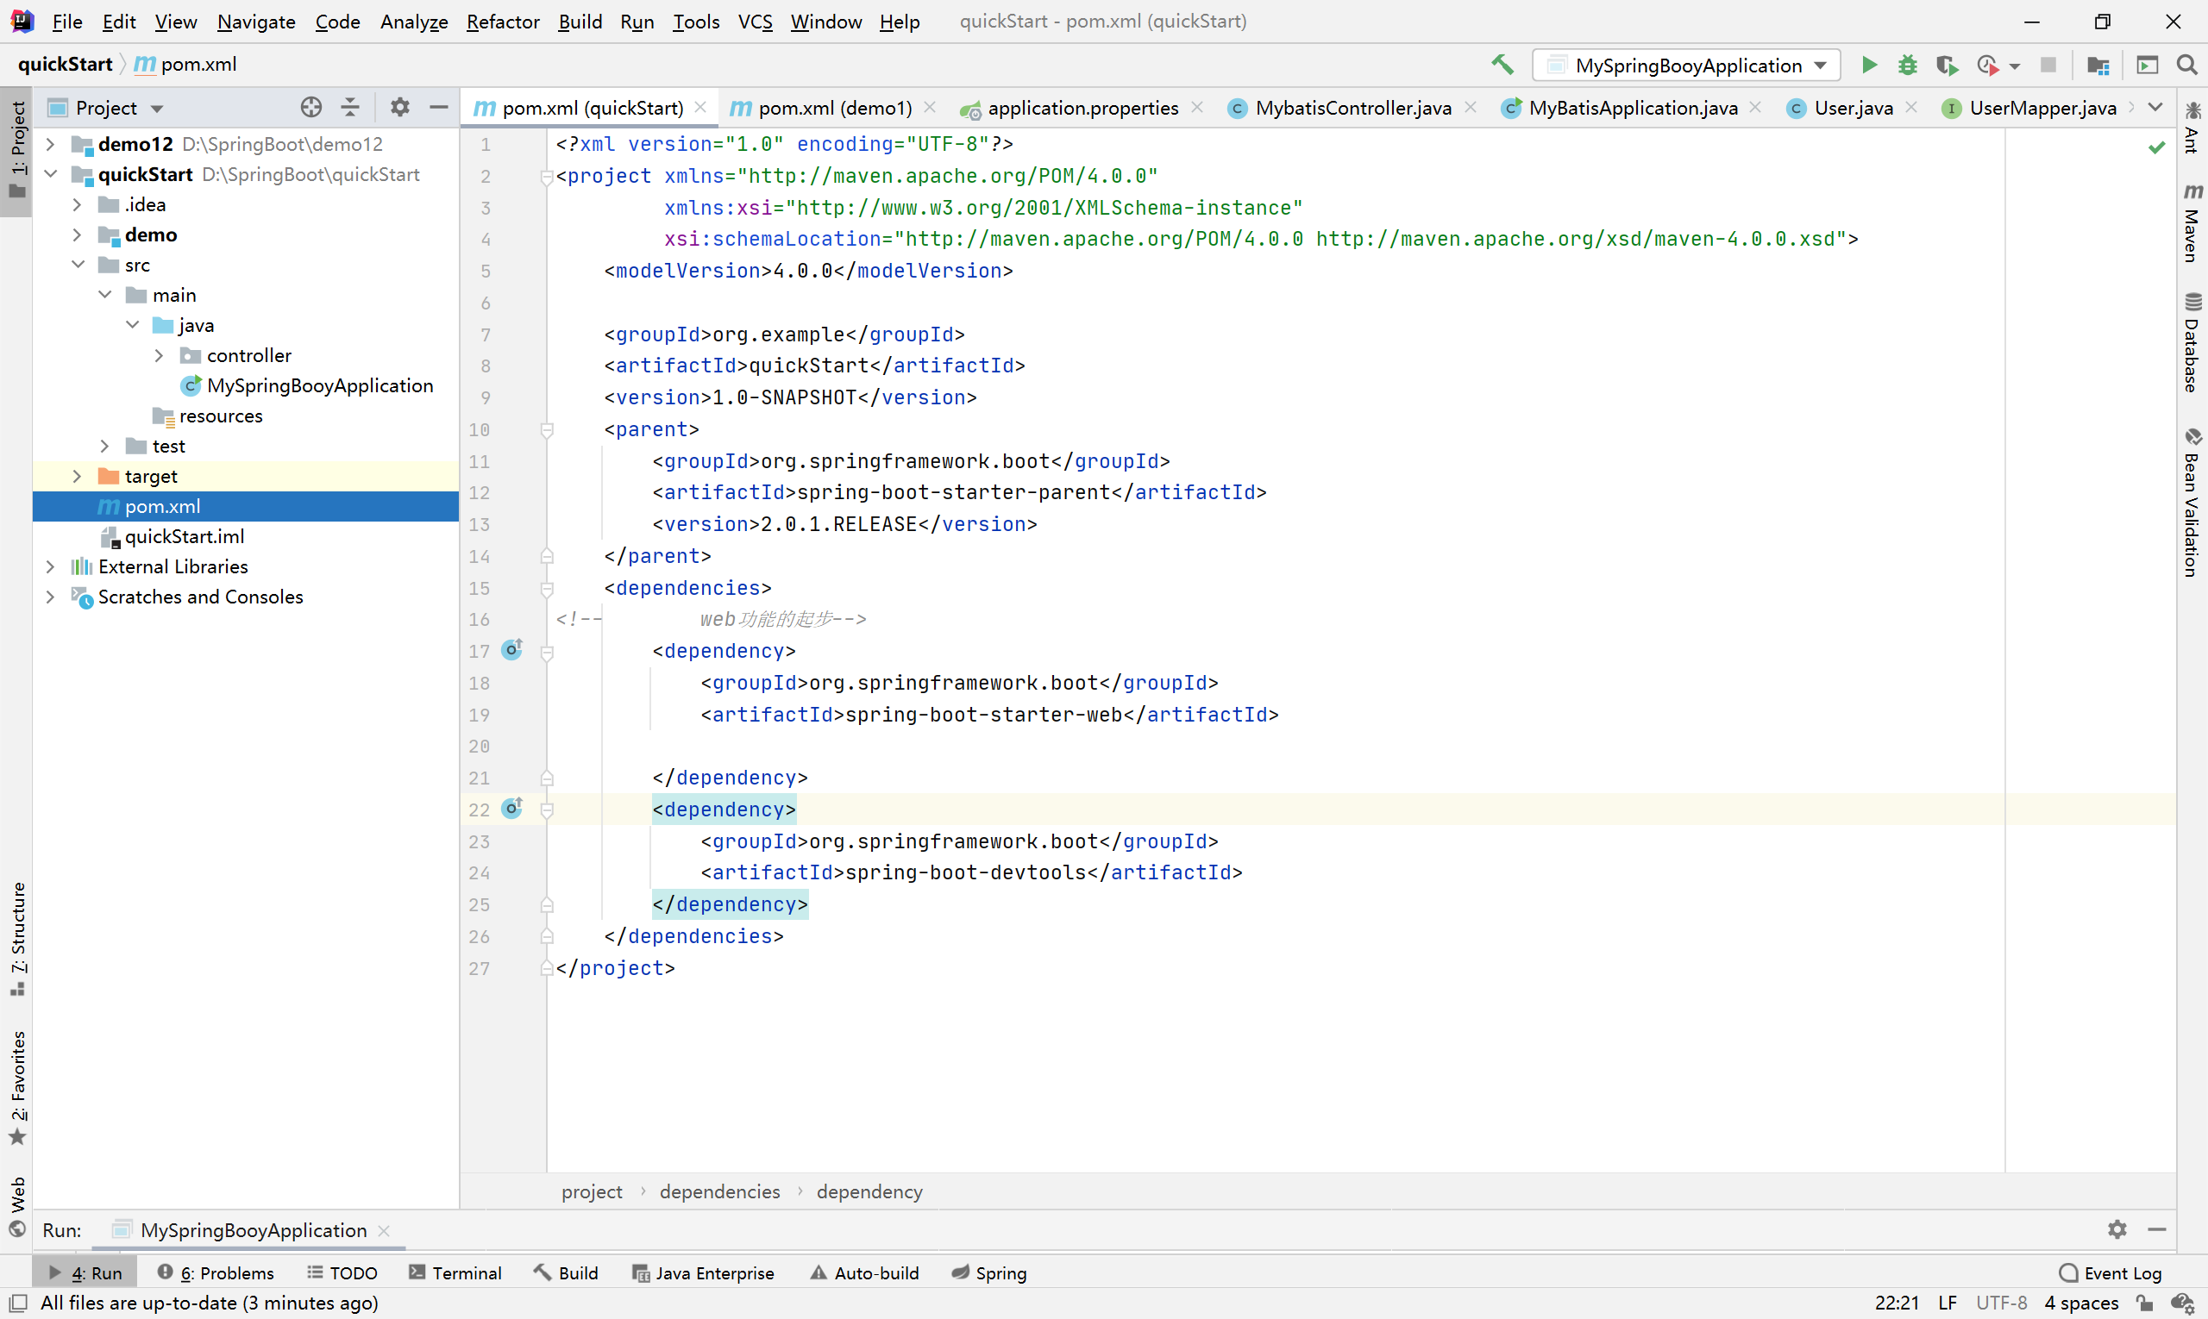The image size is (2208, 1319).
Task: Click gutter marker on line 17
Action: coord(512,650)
